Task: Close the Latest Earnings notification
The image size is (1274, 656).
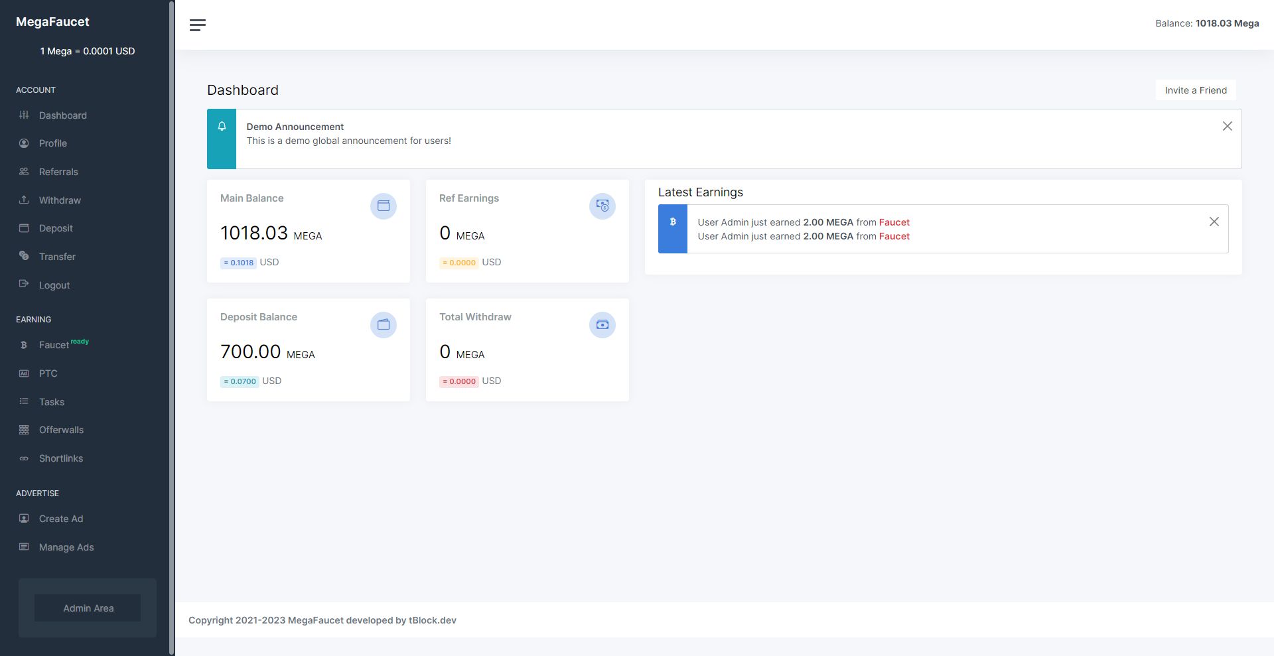Action: 1214,222
